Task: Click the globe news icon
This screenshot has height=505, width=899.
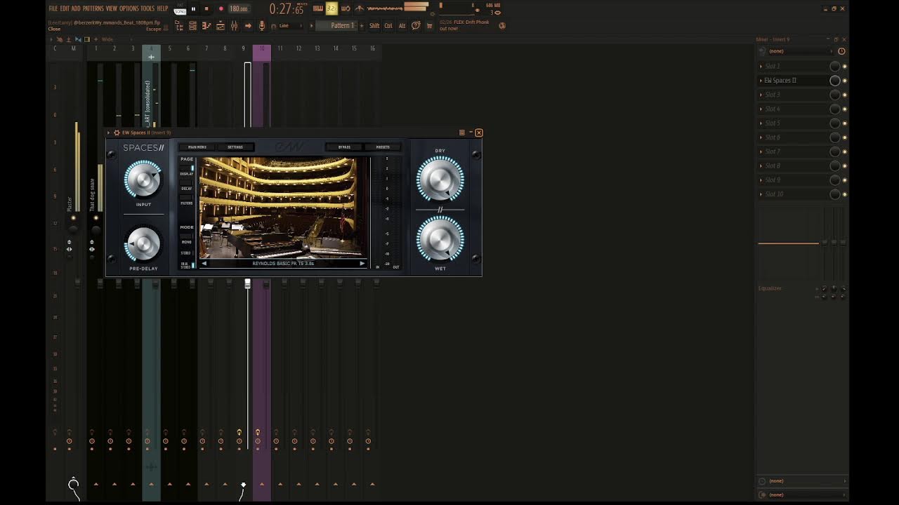Action: tap(501, 26)
